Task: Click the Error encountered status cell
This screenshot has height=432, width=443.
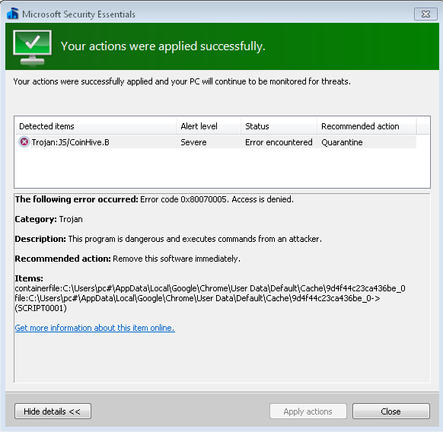Action: pyautogui.click(x=279, y=142)
